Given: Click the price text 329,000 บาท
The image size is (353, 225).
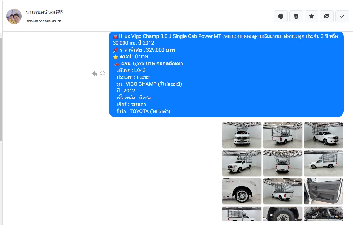Looking at the screenshot, I should 160,50.
